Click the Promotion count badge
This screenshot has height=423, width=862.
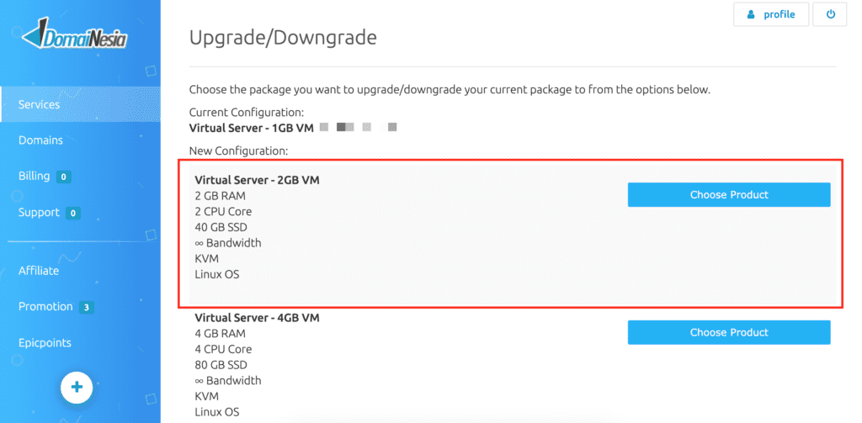87,307
